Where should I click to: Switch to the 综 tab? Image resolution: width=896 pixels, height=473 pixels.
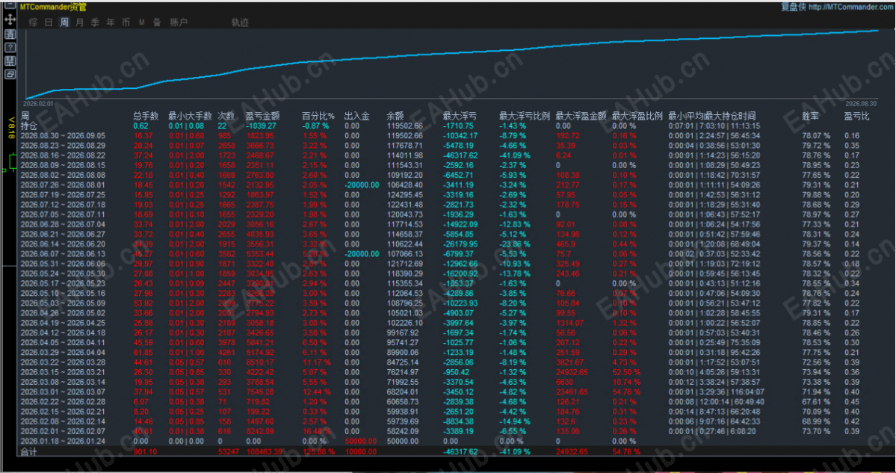tap(33, 22)
